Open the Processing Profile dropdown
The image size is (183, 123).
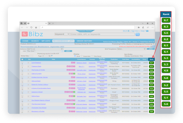pyautogui.click(x=140, y=44)
